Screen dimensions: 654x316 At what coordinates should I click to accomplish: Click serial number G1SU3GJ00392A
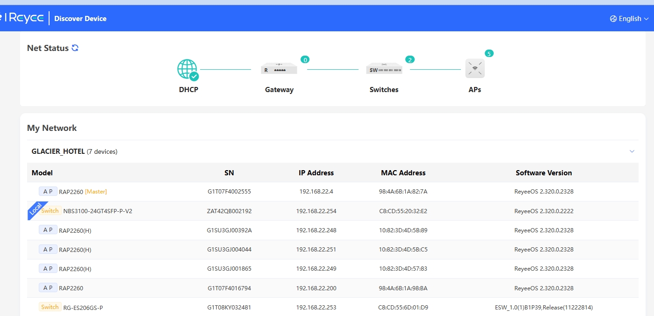click(229, 230)
